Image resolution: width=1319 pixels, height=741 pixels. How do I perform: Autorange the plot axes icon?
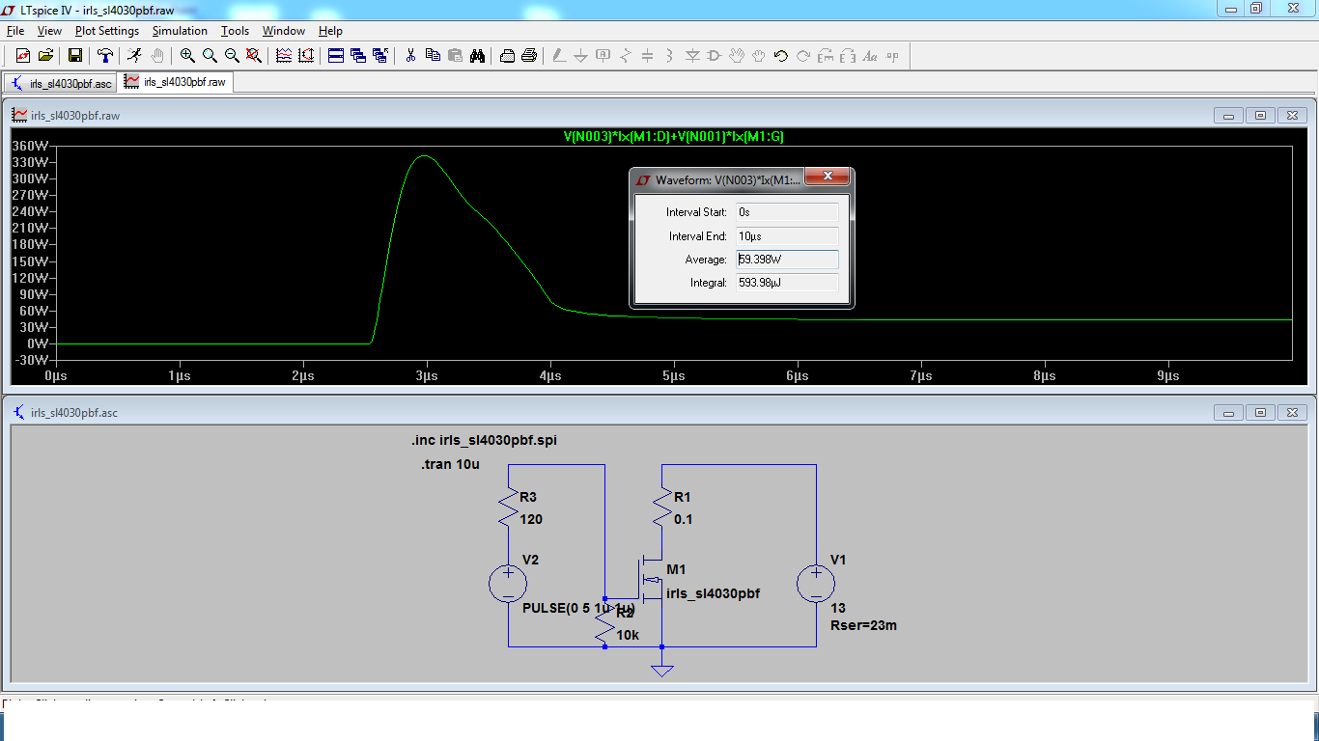(x=306, y=56)
